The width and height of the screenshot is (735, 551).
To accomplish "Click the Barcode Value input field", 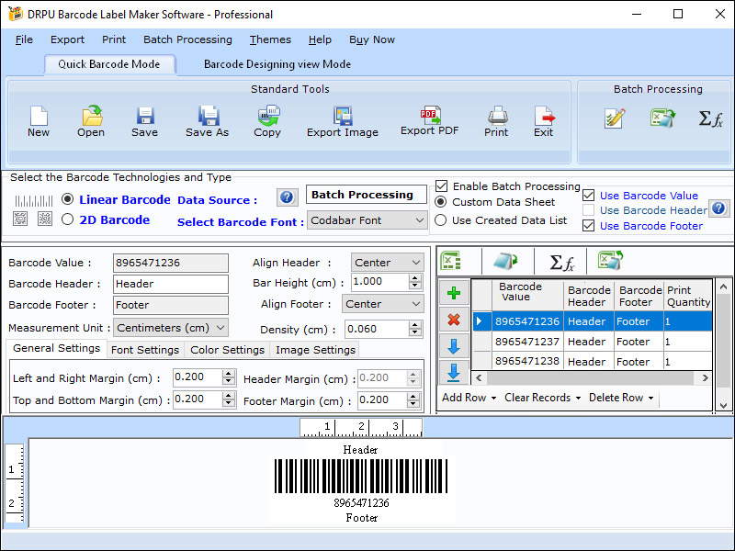I will click(x=170, y=263).
